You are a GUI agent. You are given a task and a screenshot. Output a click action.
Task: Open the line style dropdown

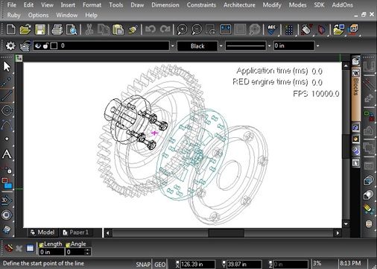click(269, 46)
